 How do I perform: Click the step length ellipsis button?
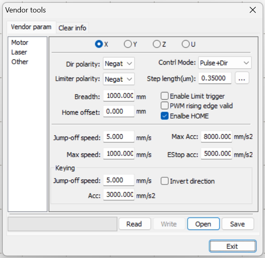point(242,79)
